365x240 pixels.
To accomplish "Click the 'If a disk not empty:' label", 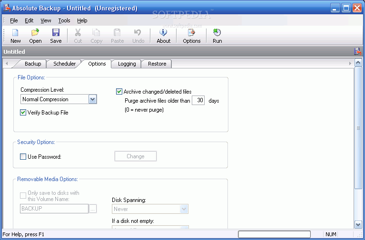I will tap(133, 221).
